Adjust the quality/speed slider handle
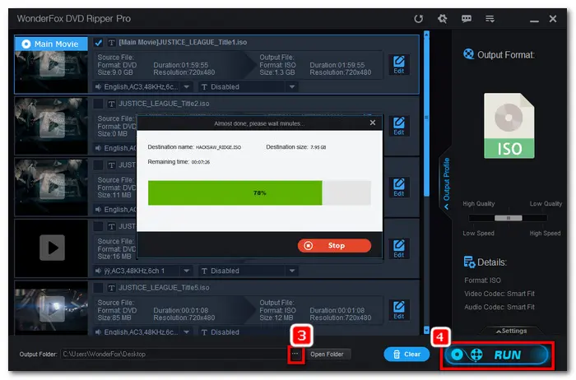 (509, 218)
